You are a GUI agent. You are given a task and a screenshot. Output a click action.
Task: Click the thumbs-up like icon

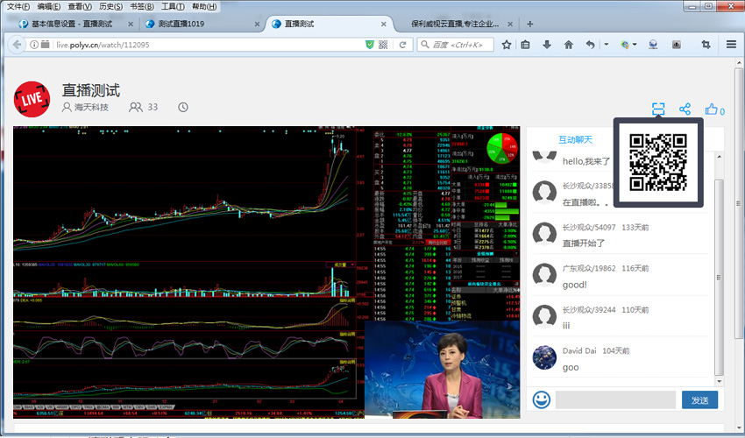point(712,109)
